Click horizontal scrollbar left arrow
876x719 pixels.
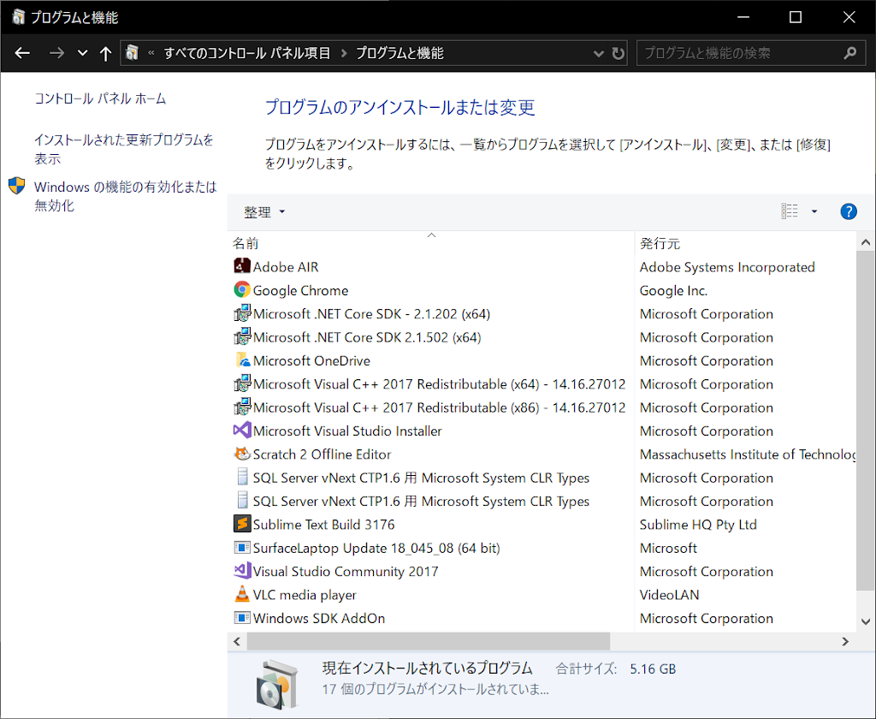click(237, 641)
